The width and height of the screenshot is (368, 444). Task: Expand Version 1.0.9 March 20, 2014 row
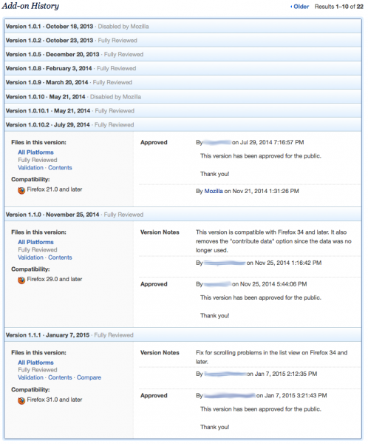click(183, 82)
